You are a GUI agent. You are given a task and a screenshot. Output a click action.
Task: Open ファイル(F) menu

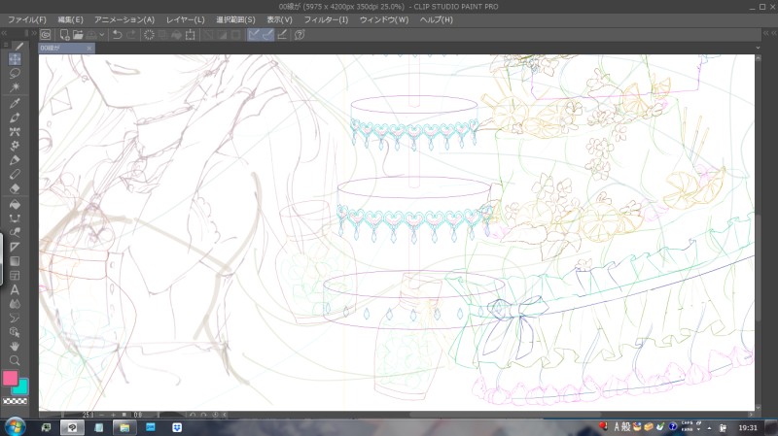[27, 19]
